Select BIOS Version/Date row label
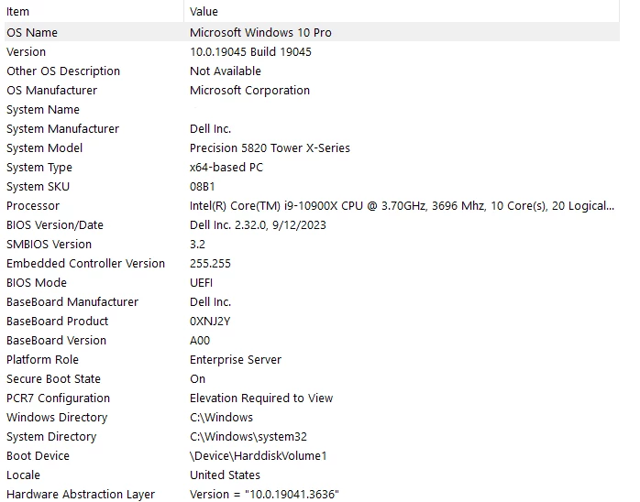 (x=55, y=224)
